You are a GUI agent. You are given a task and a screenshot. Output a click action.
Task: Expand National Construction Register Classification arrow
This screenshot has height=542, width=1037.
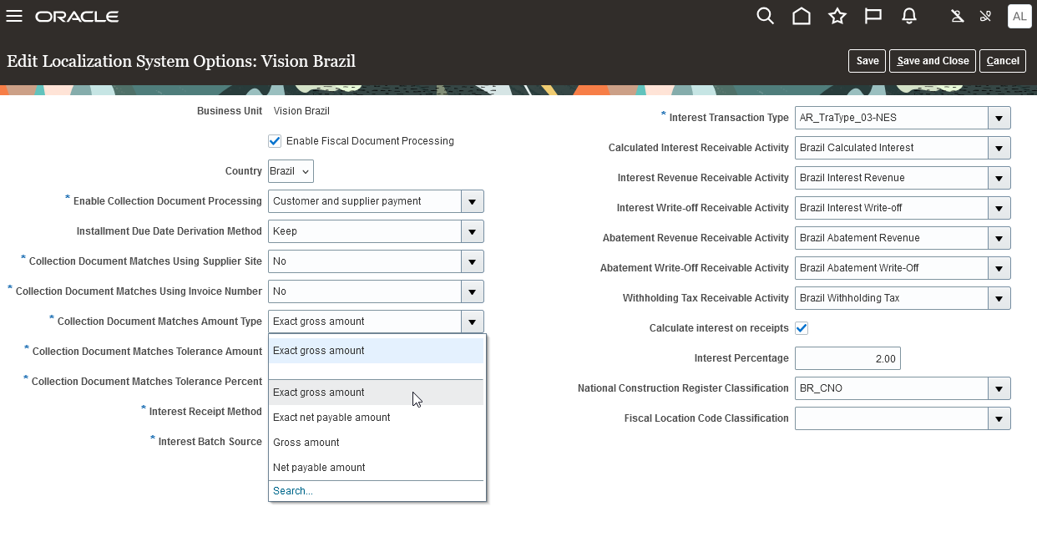pyautogui.click(x=999, y=388)
